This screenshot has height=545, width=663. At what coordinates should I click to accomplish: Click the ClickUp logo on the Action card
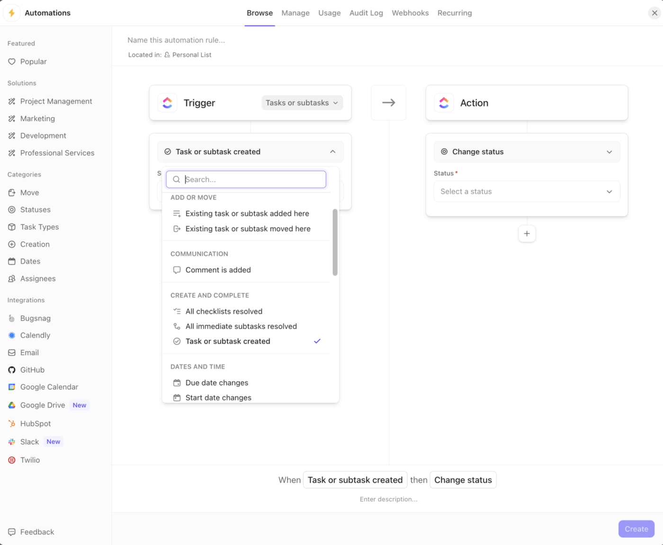(x=444, y=103)
